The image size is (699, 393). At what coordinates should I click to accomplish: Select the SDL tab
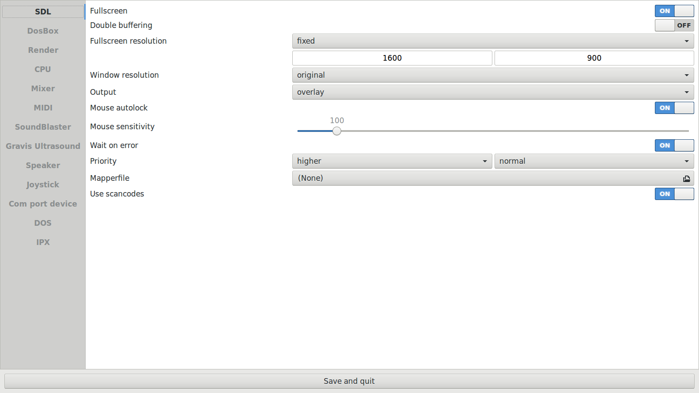(x=43, y=12)
